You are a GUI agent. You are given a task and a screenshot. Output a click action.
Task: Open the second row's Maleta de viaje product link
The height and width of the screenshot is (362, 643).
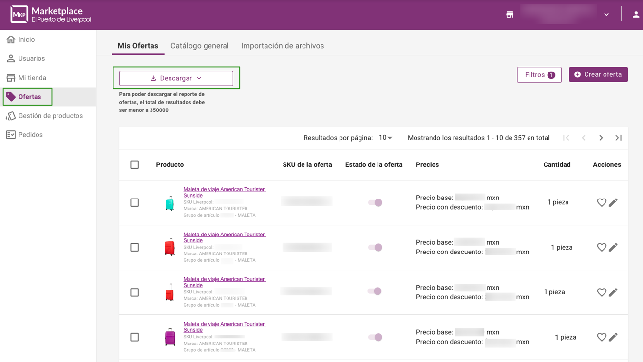click(224, 237)
